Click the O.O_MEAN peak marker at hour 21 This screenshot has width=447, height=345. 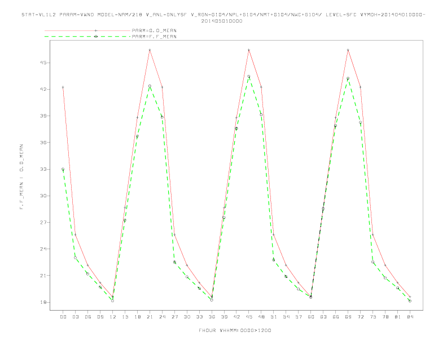click(x=150, y=50)
